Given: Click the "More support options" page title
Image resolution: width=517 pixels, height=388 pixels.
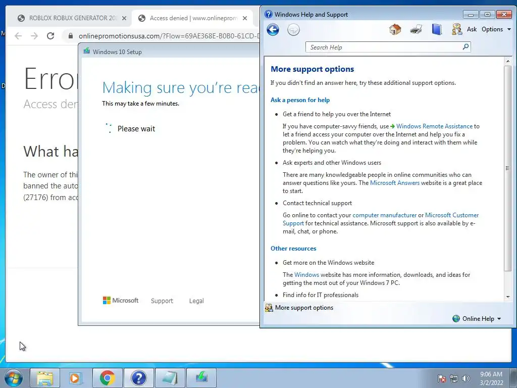Looking at the screenshot, I should (x=312, y=69).
